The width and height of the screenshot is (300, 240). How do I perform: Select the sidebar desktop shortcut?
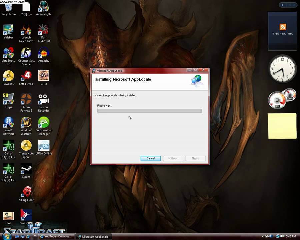[x=8, y=32]
